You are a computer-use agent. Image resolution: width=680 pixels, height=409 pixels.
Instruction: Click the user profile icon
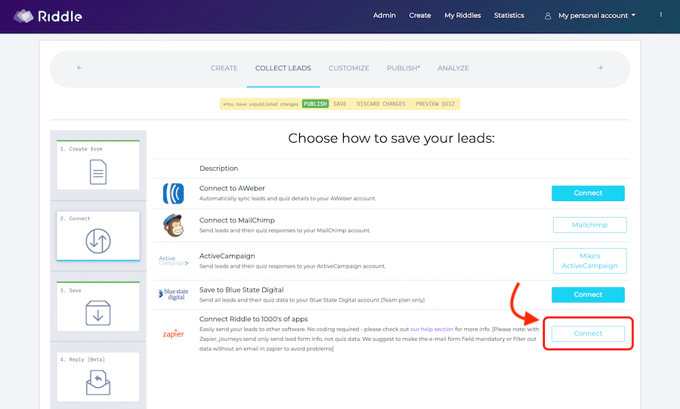[x=548, y=16]
